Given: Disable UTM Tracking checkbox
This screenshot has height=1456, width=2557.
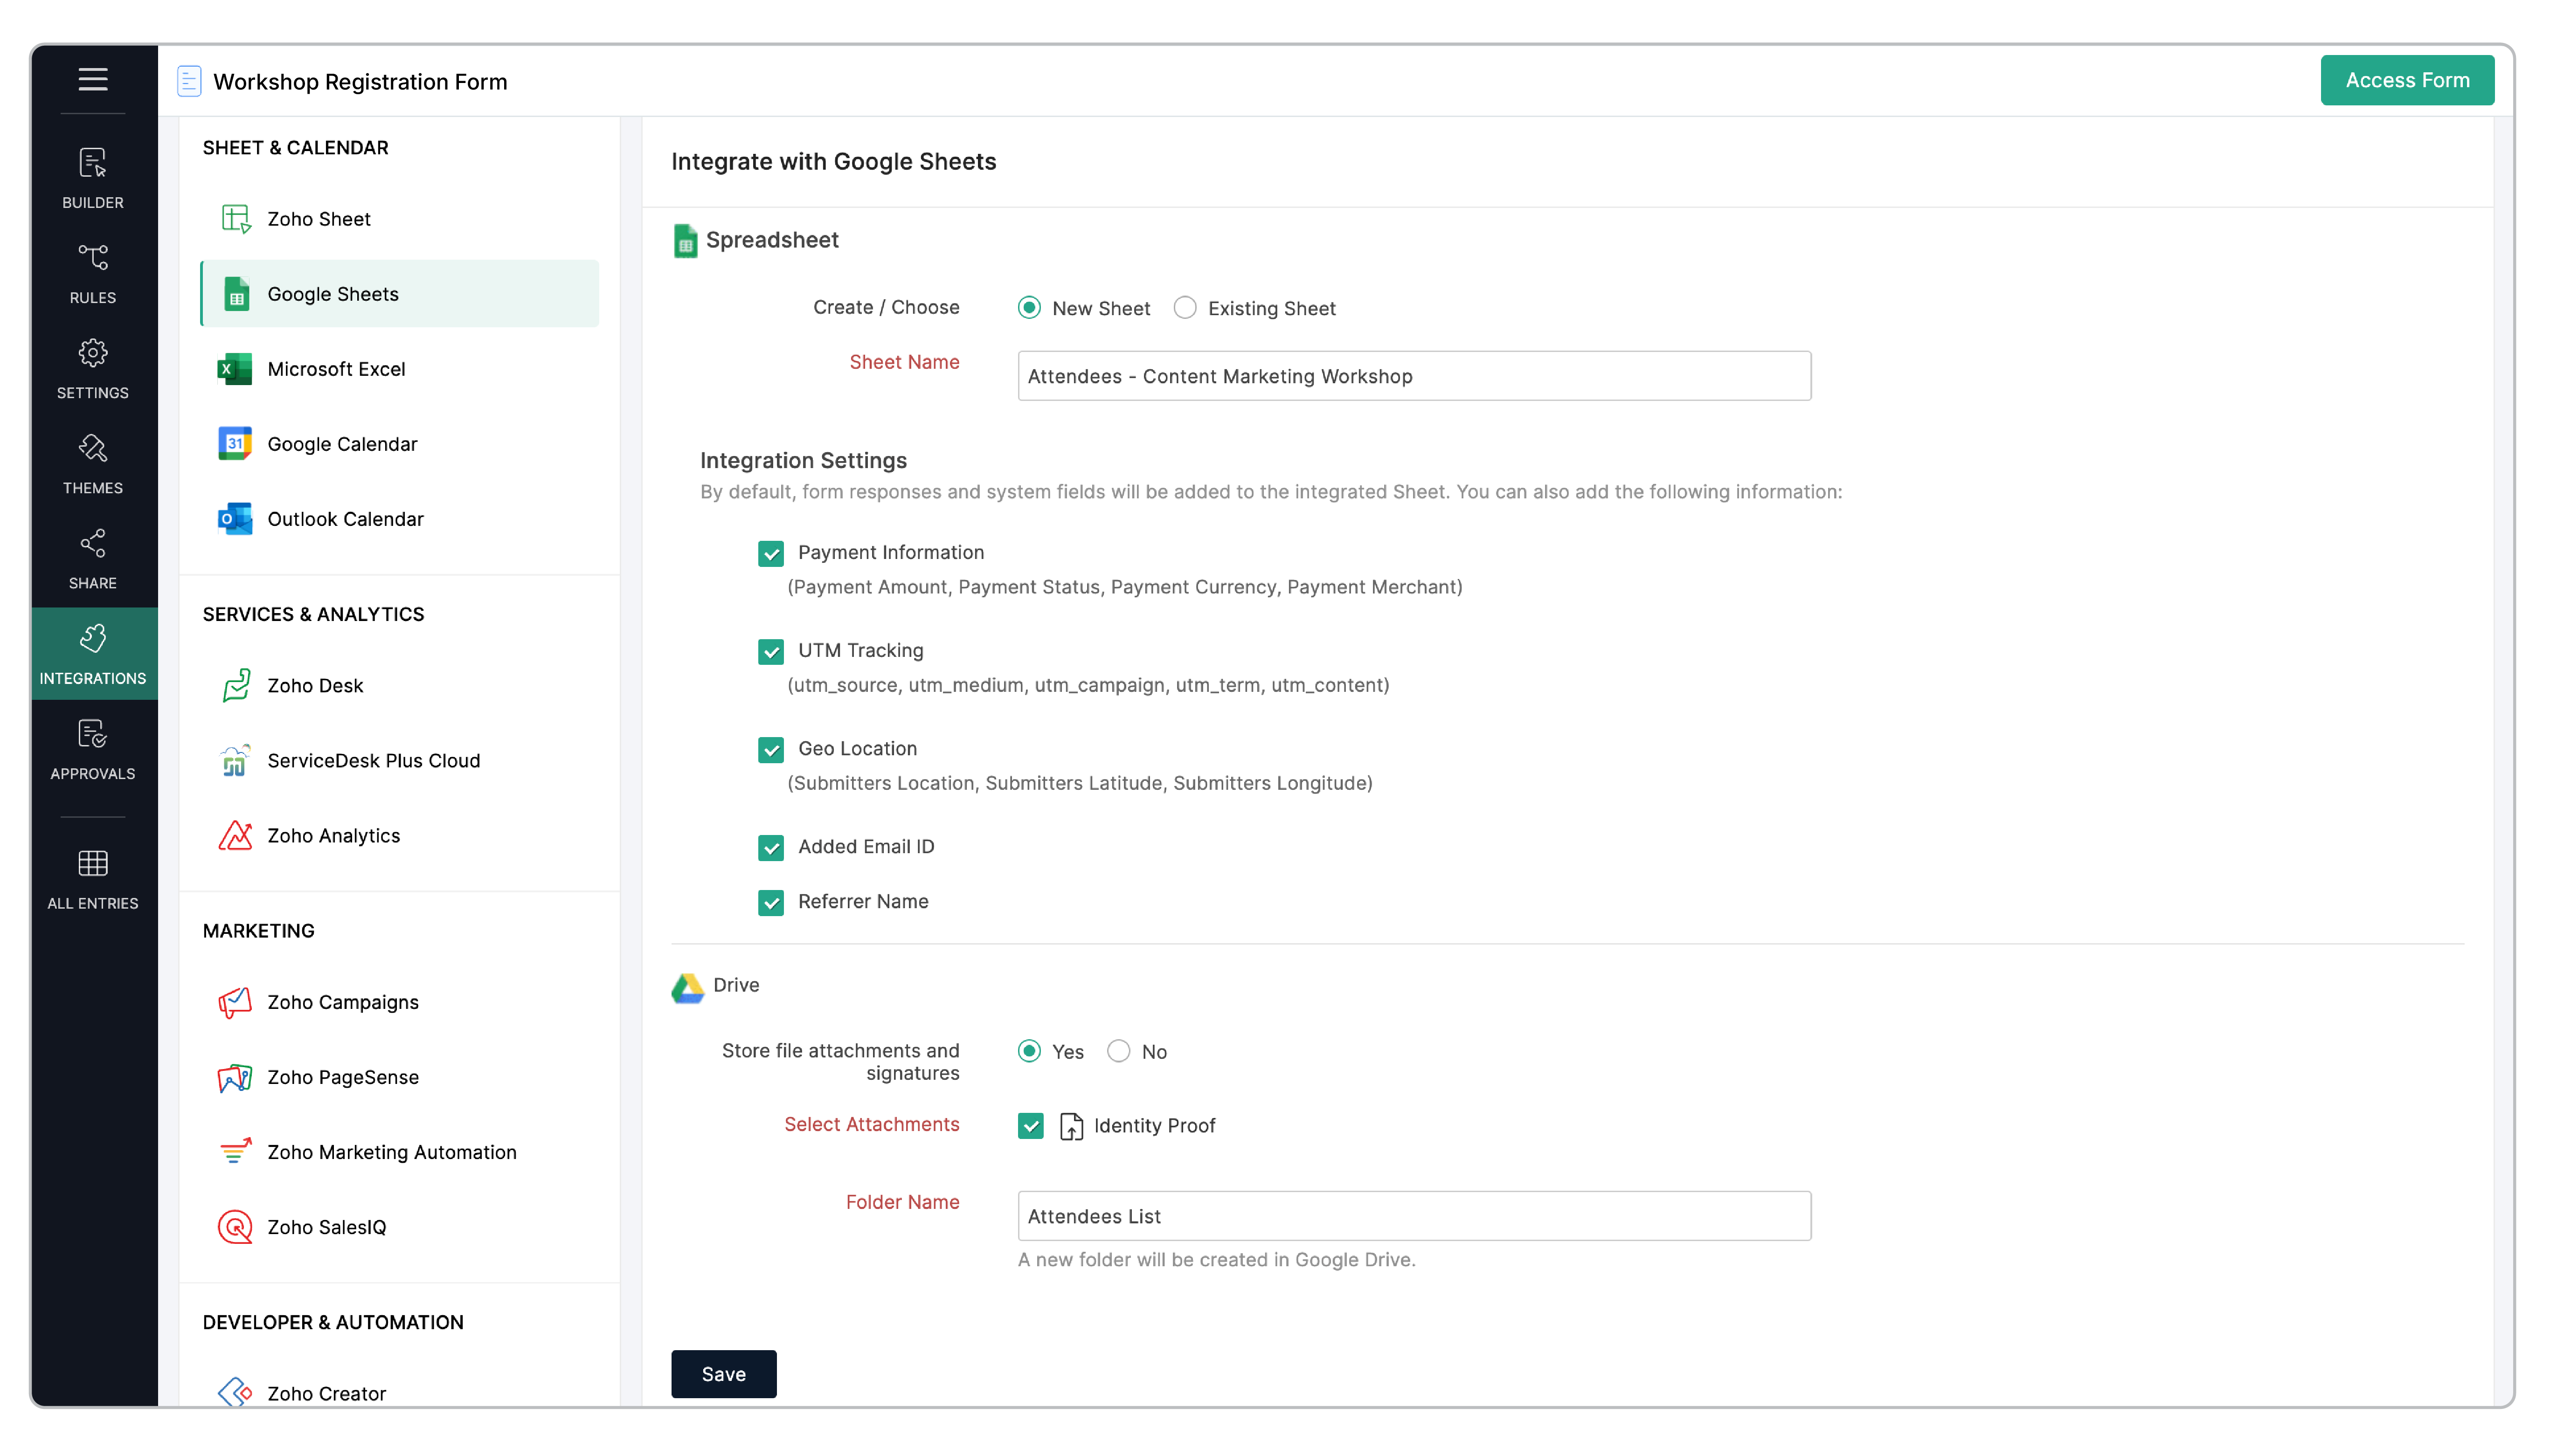Looking at the screenshot, I should click(x=771, y=651).
